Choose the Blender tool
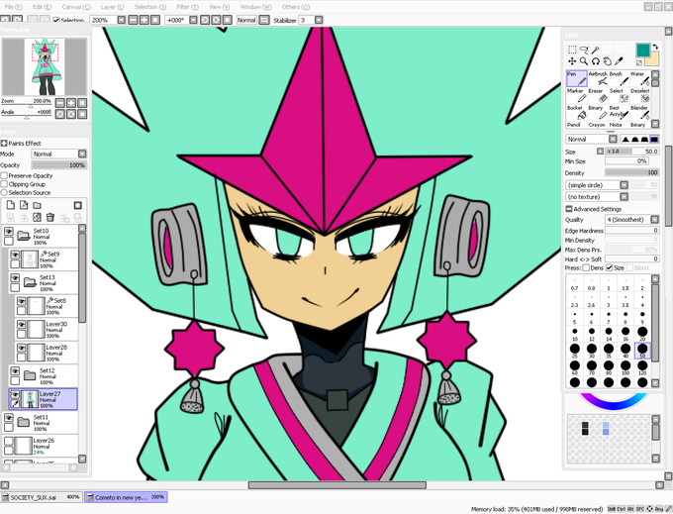 tap(640, 113)
